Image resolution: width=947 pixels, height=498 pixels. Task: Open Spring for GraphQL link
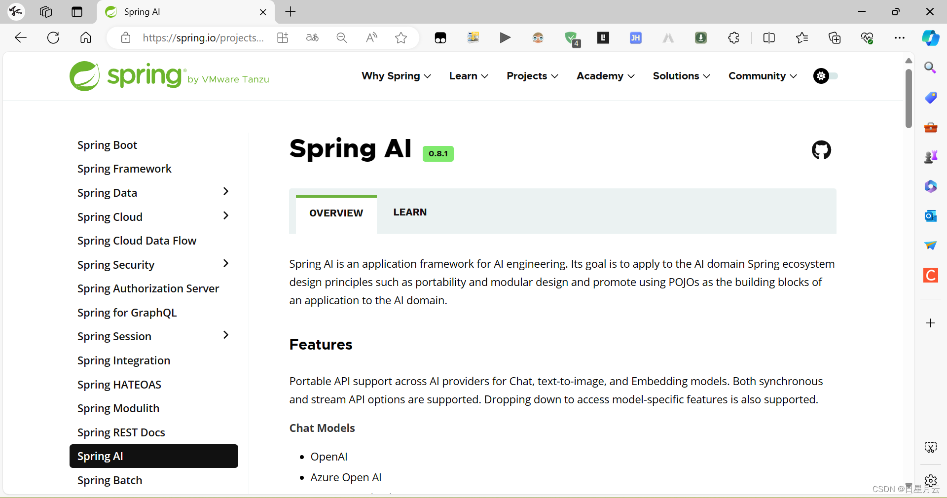(x=127, y=313)
